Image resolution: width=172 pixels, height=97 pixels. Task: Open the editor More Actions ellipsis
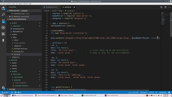tap(170, 7)
